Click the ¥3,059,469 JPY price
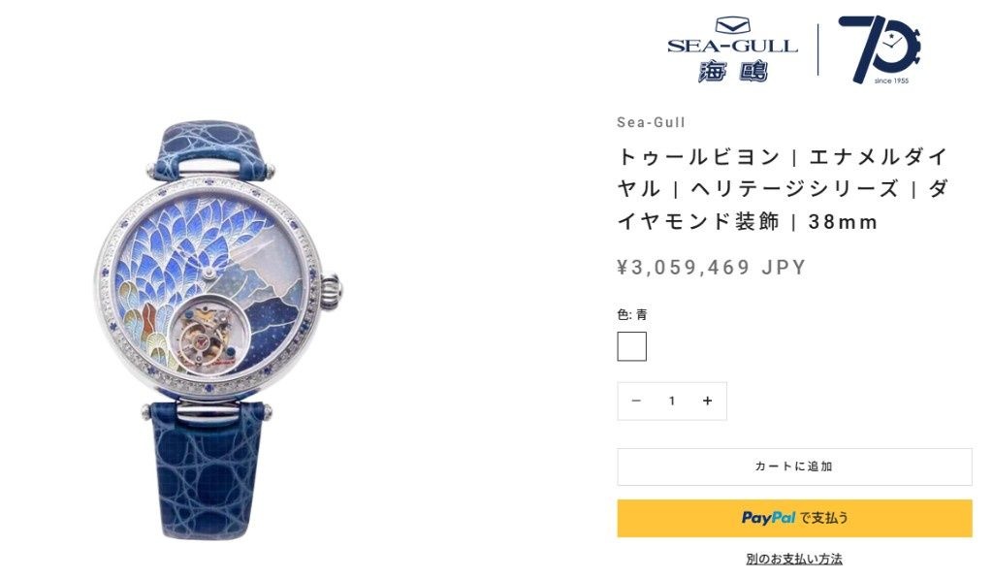Viewport: 993px width, 578px height. coord(711,267)
